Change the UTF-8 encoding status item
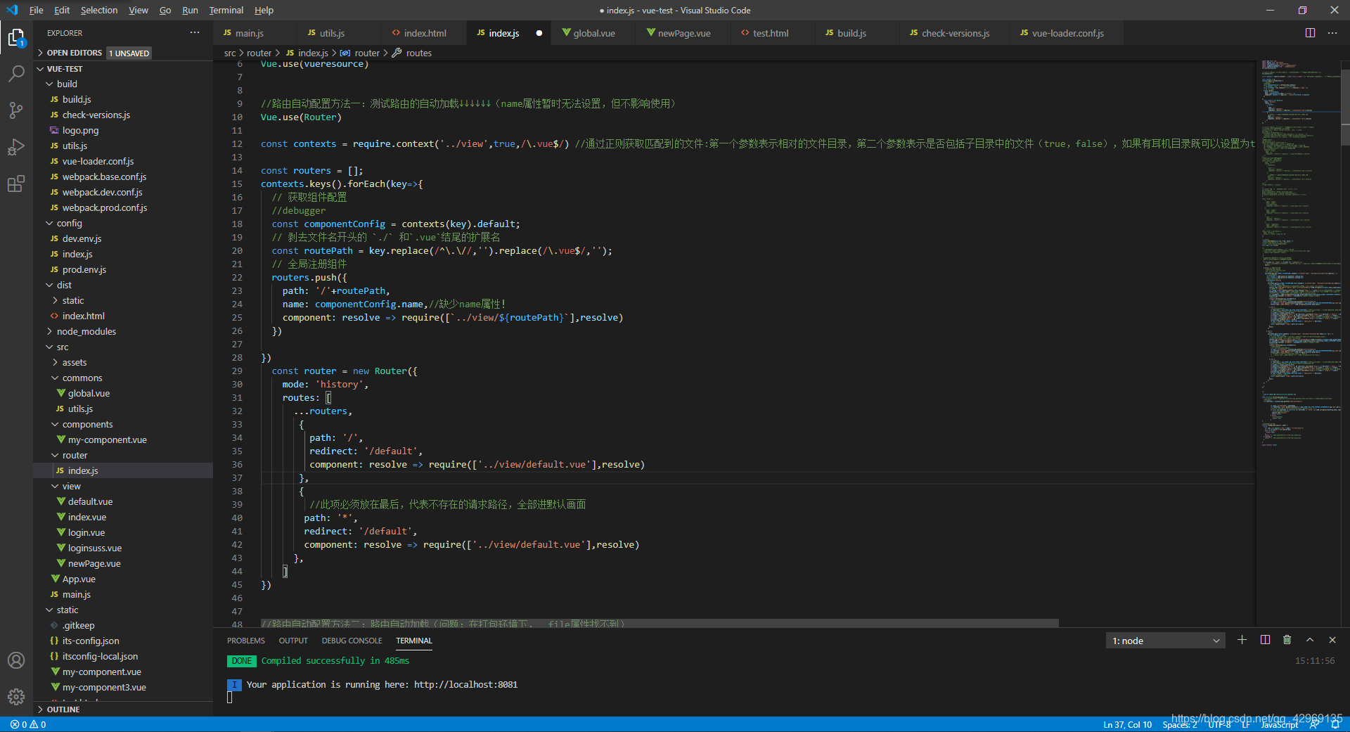Screen dimensions: 1350x732 click(1219, 724)
